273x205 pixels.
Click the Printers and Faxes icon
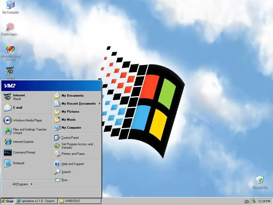(57, 154)
